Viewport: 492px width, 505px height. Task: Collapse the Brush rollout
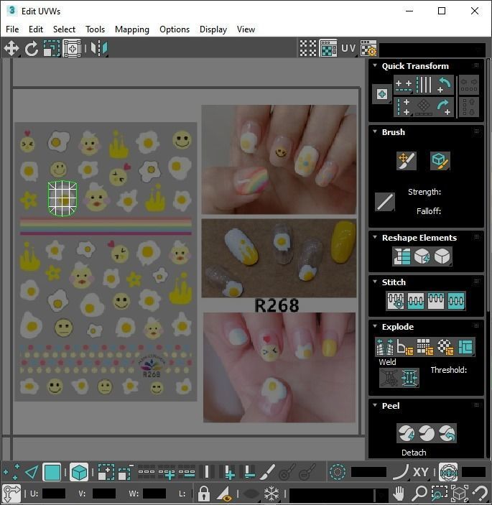(x=375, y=131)
